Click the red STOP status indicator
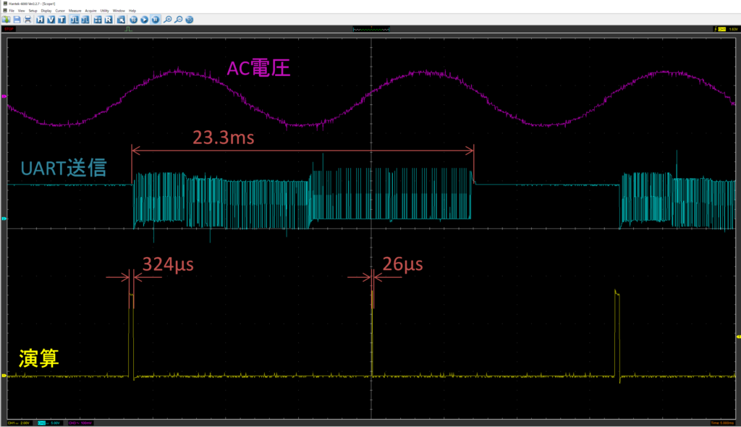The height and width of the screenshot is (427, 741). click(9, 29)
